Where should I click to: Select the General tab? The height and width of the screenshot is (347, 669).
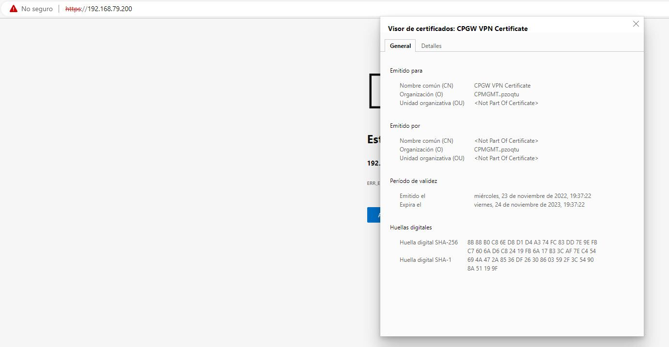tap(400, 45)
